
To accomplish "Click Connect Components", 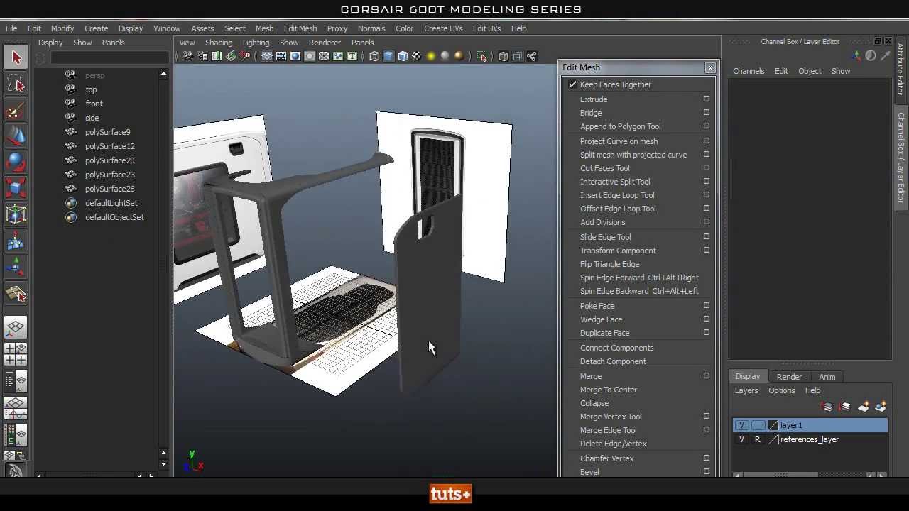I will click(617, 348).
